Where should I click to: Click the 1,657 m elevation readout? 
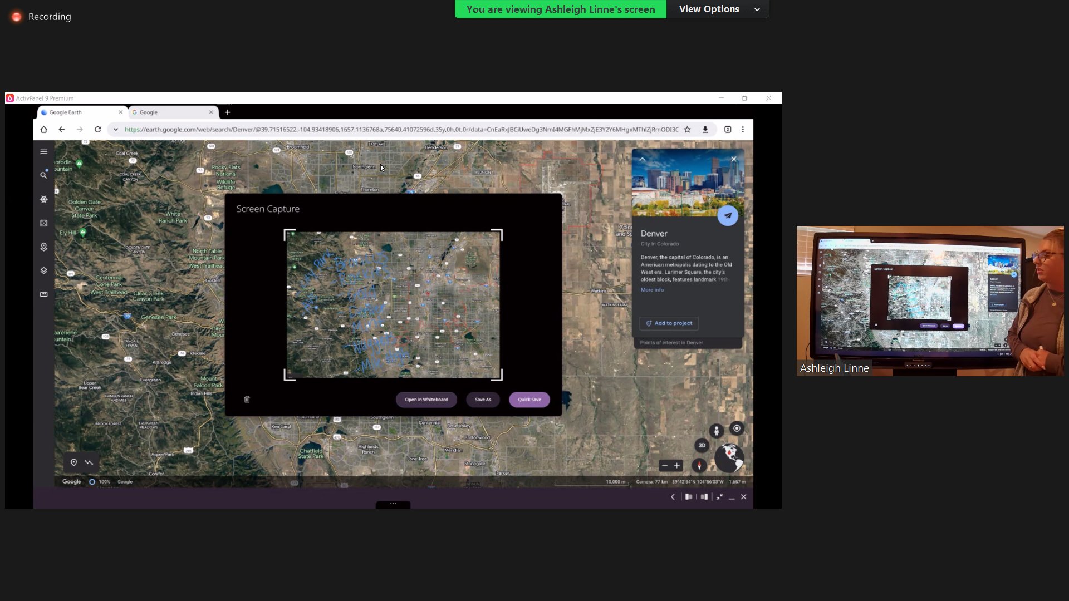pos(737,482)
